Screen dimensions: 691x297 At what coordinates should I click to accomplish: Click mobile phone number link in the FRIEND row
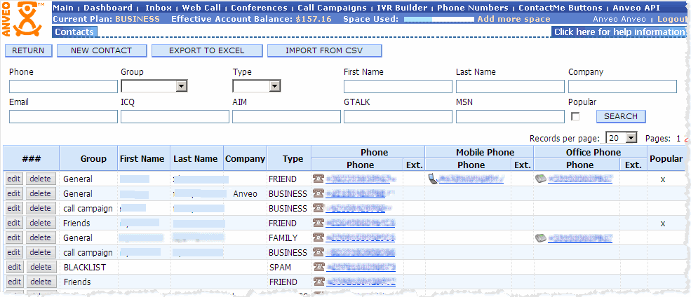471,179
